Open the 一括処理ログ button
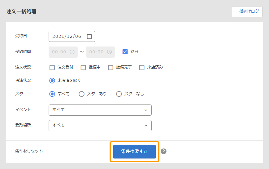The image size is (269, 169). (247, 12)
